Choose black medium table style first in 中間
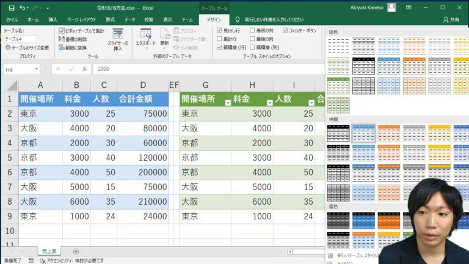The width and height of the screenshot is (469, 264). (338, 133)
